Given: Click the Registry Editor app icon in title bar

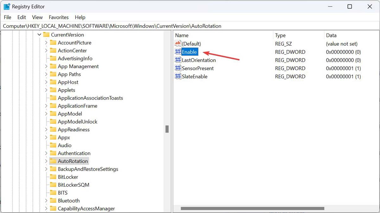Looking at the screenshot, I should point(7,7).
